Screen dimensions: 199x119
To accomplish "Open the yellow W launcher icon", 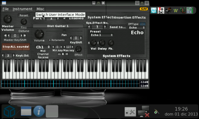I will point(176,11).
